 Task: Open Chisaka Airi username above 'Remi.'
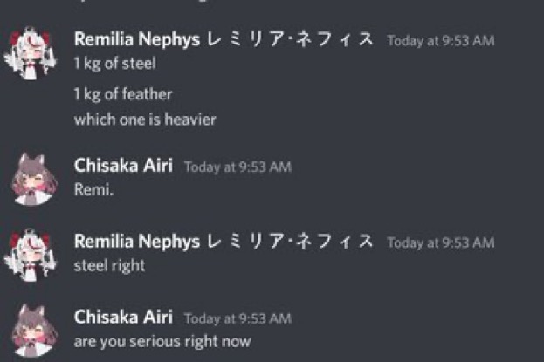pos(123,166)
